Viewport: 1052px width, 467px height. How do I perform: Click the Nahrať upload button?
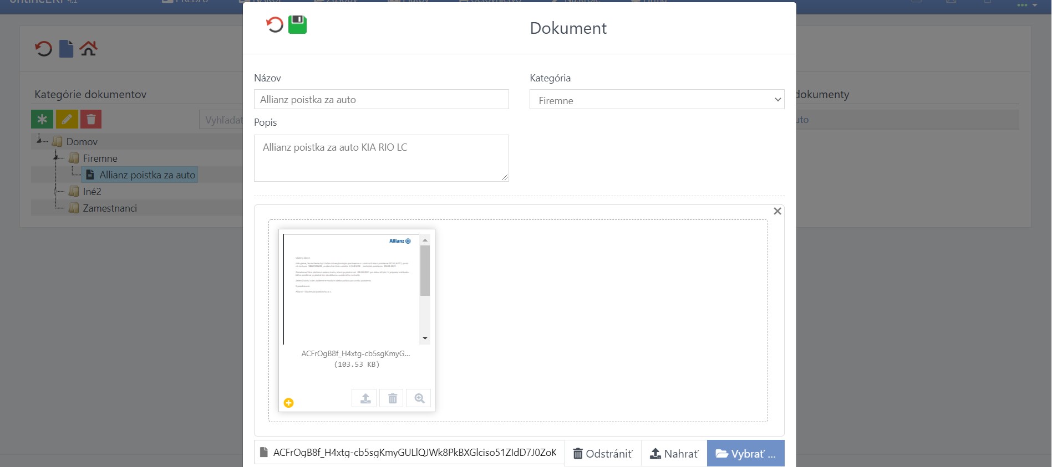pyautogui.click(x=674, y=454)
